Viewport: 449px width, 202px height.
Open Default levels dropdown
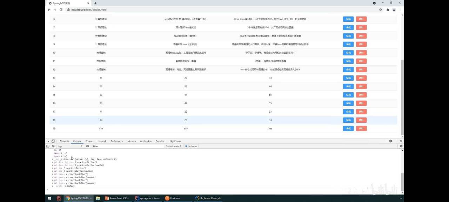pyautogui.click(x=174, y=146)
